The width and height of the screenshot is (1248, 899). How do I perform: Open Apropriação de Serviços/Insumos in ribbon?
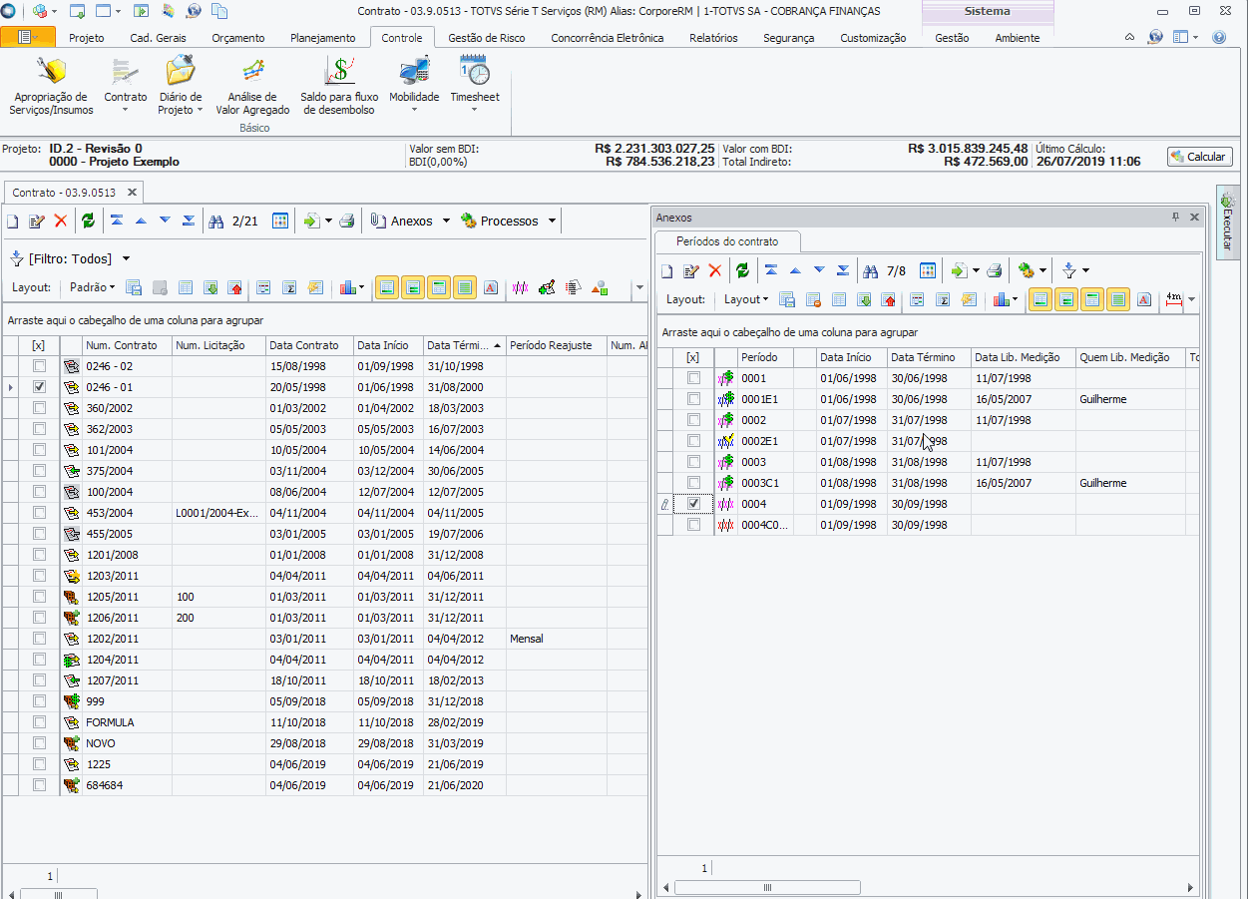click(x=51, y=86)
